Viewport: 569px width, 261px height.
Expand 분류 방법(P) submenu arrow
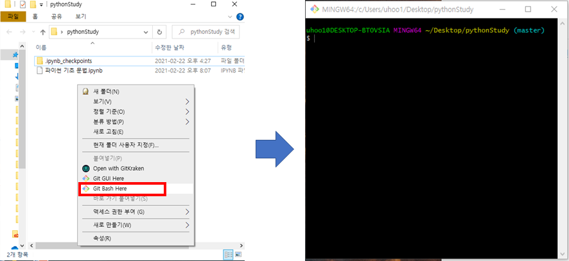[188, 121]
